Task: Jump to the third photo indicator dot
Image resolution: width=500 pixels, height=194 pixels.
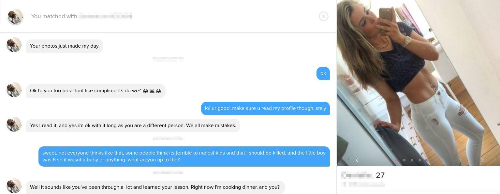Action: (412, 160)
